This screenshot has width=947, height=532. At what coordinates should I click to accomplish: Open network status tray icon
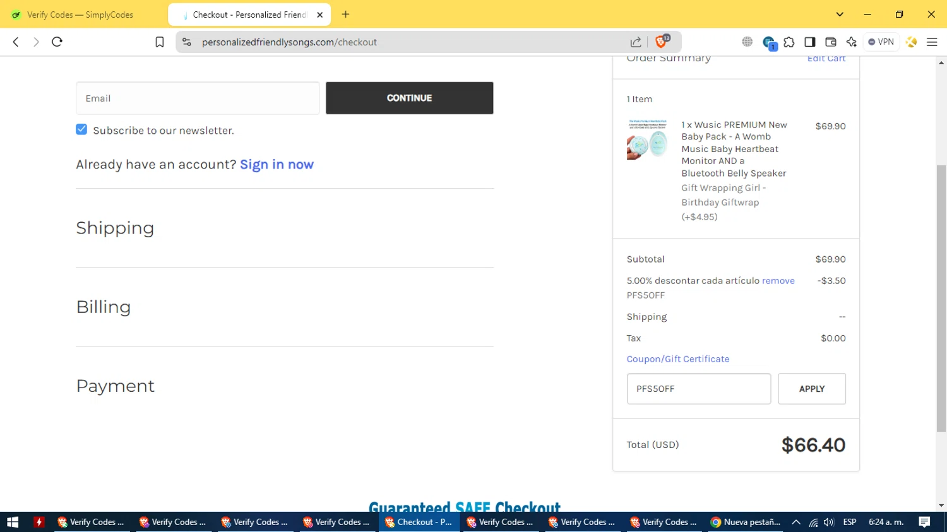click(813, 522)
